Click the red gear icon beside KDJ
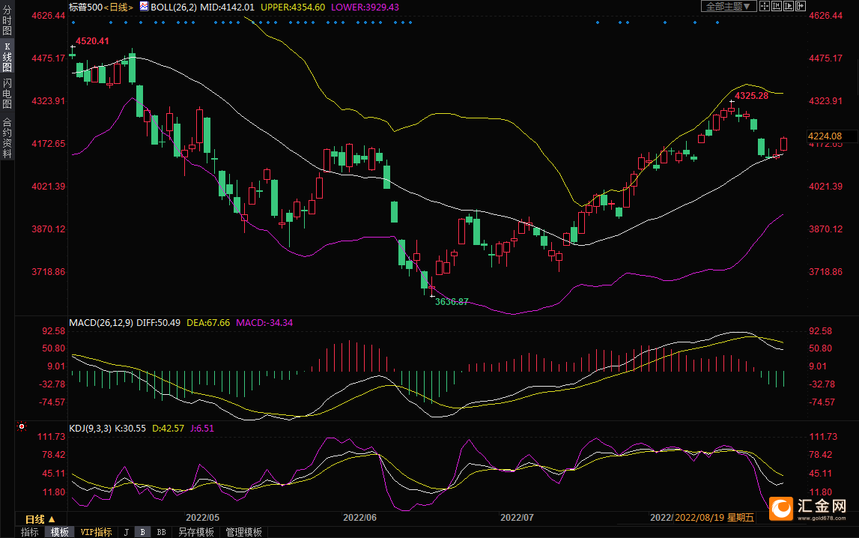Image resolution: width=859 pixels, height=538 pixels. (22, 427)
